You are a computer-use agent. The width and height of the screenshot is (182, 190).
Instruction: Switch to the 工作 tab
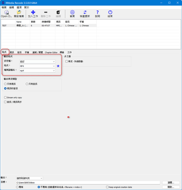tap(70, 52)
